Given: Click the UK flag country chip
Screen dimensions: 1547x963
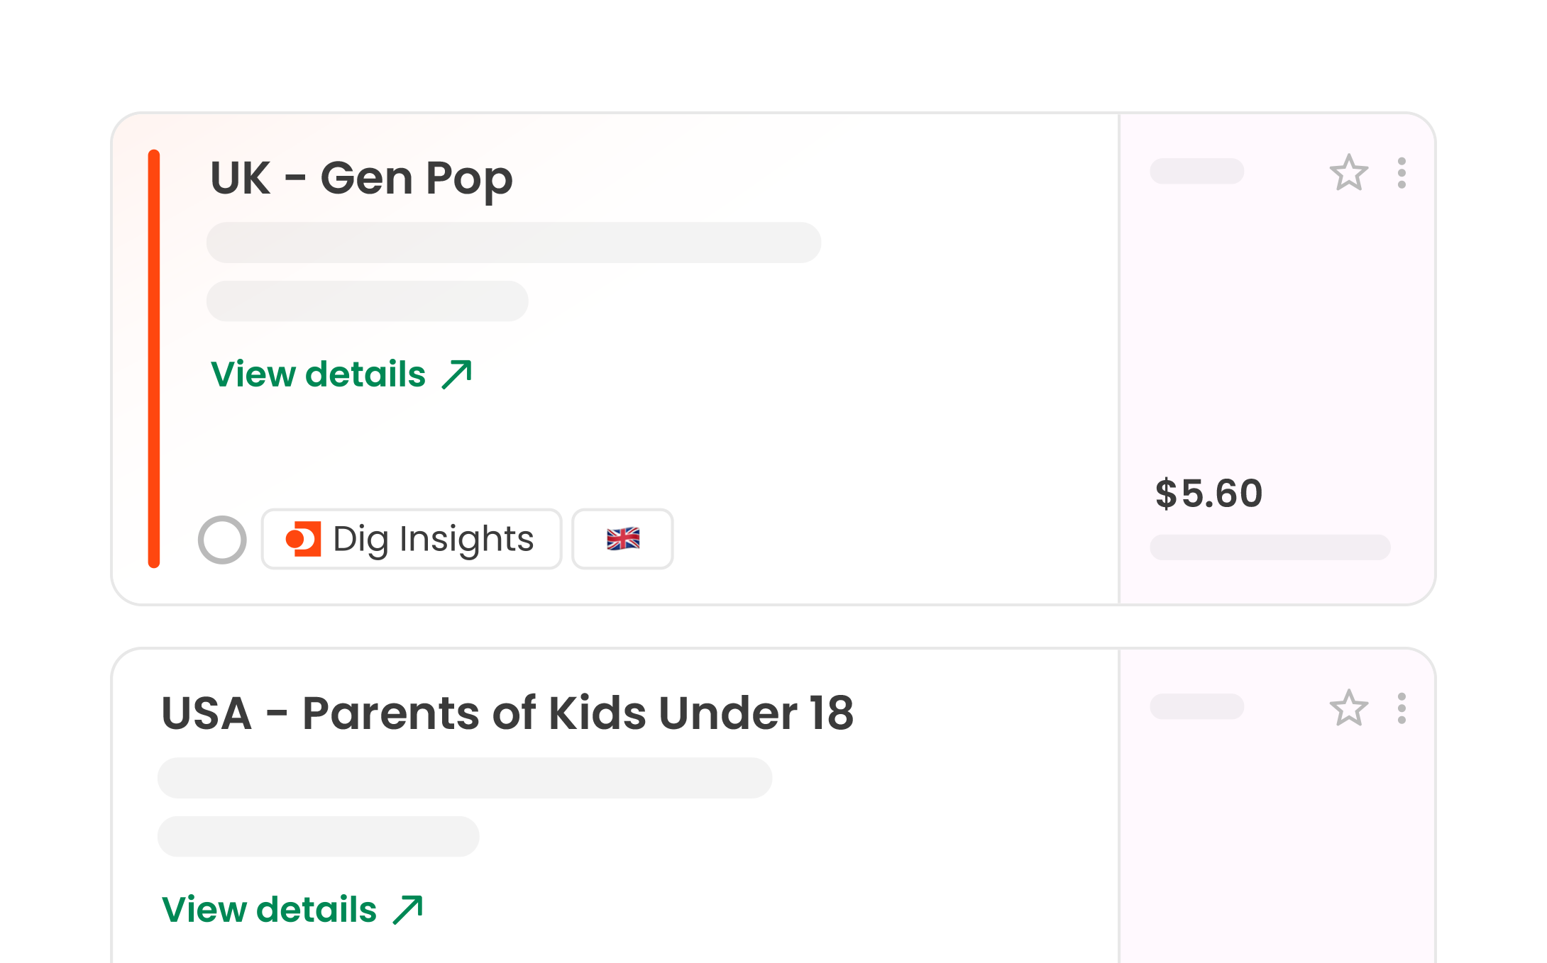Looking at the screenshot, I should pyautogui.click(x=622, y=539).
